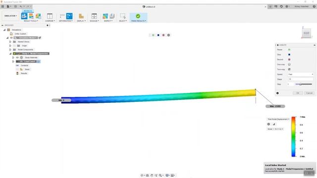Open the Mode 1 frequency dropdown

click(x=275, y=129)
